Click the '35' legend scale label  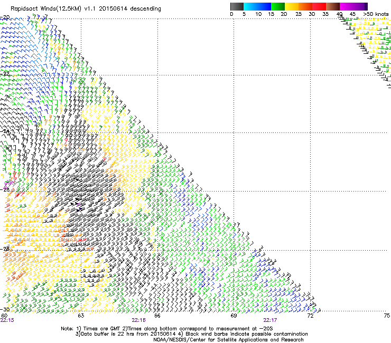(325, 14)
